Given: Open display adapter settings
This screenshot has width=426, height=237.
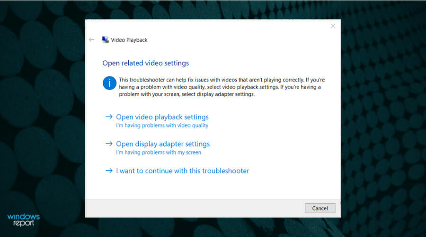Looking at the screenshot, I should point(163,144).
